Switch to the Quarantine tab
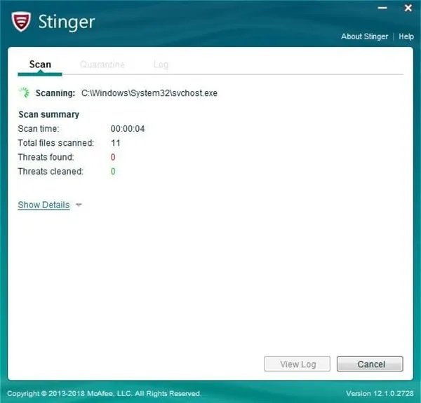Image resolution: width=421 pixels, height=403 pixels. [x=102, y=64]
